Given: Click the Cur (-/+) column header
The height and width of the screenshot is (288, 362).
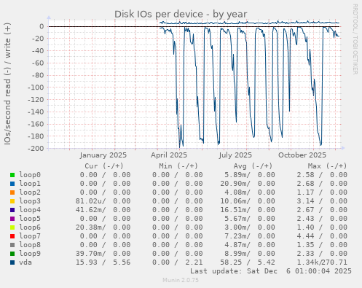Looking at the screenshot, I should [104, 166].
